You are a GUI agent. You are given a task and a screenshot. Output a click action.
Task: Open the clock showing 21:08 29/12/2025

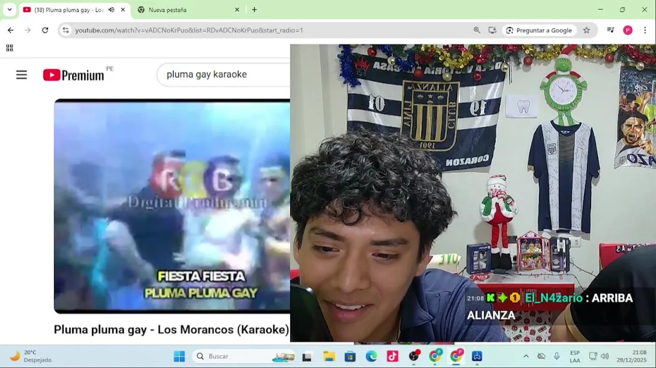click(x=632, y=356)
